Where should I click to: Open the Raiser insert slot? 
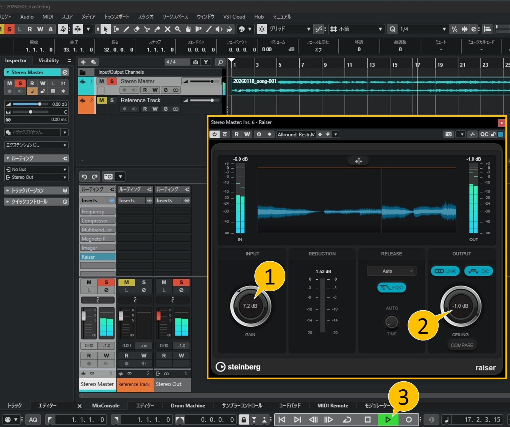click(97, 257)
